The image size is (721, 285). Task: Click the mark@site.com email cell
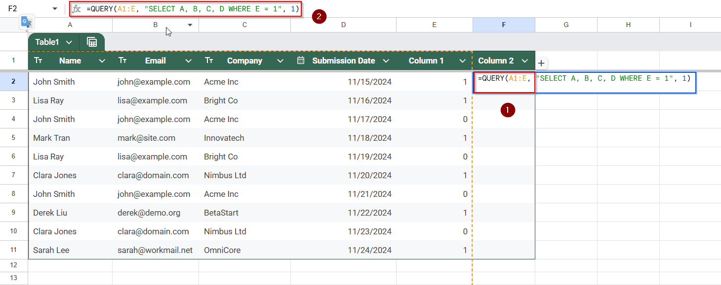156,138
